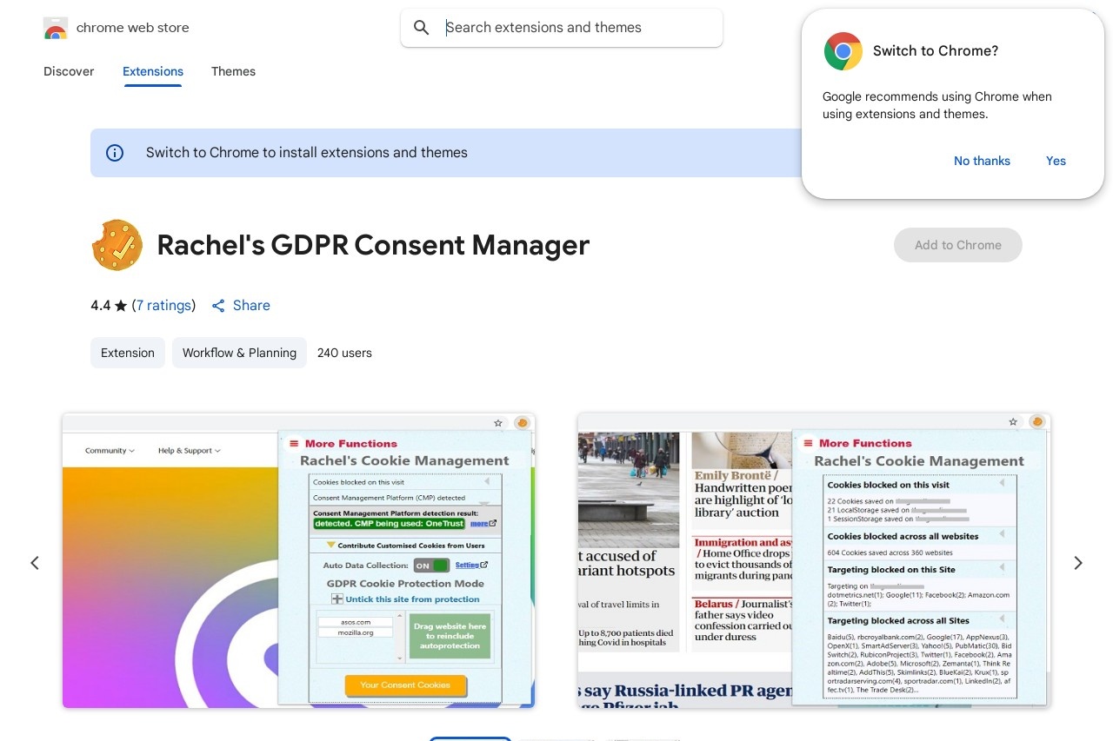
Task: Click the info icon in the blue banner
Action: click(x=115, y=153)
